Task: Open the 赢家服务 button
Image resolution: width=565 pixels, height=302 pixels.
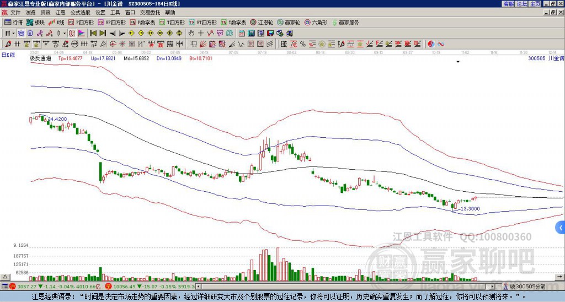Action: coord(345,22)
